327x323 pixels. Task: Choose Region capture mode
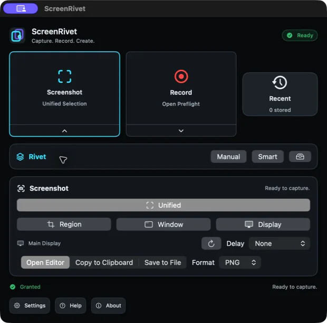pos(64,224)
